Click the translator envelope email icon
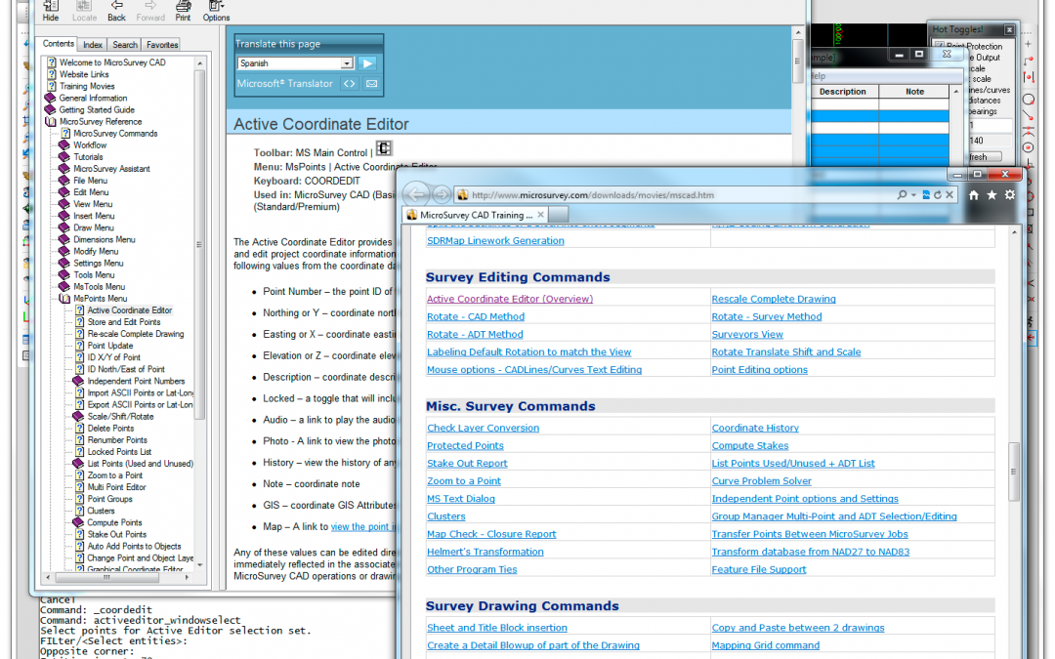1055x659 pixels. (371, 84)
